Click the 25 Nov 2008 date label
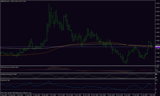The image size is (160, 96). click(x=94, y=95)
